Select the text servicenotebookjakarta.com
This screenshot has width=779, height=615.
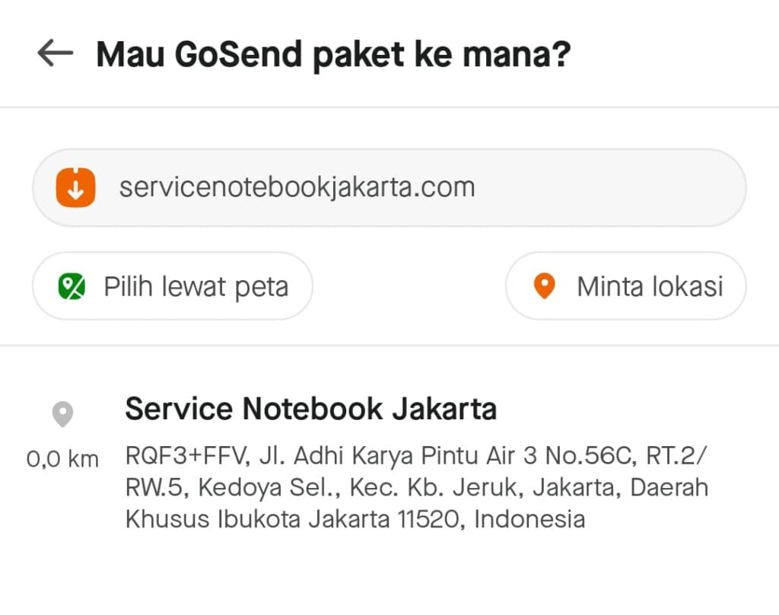click(298, 186)
